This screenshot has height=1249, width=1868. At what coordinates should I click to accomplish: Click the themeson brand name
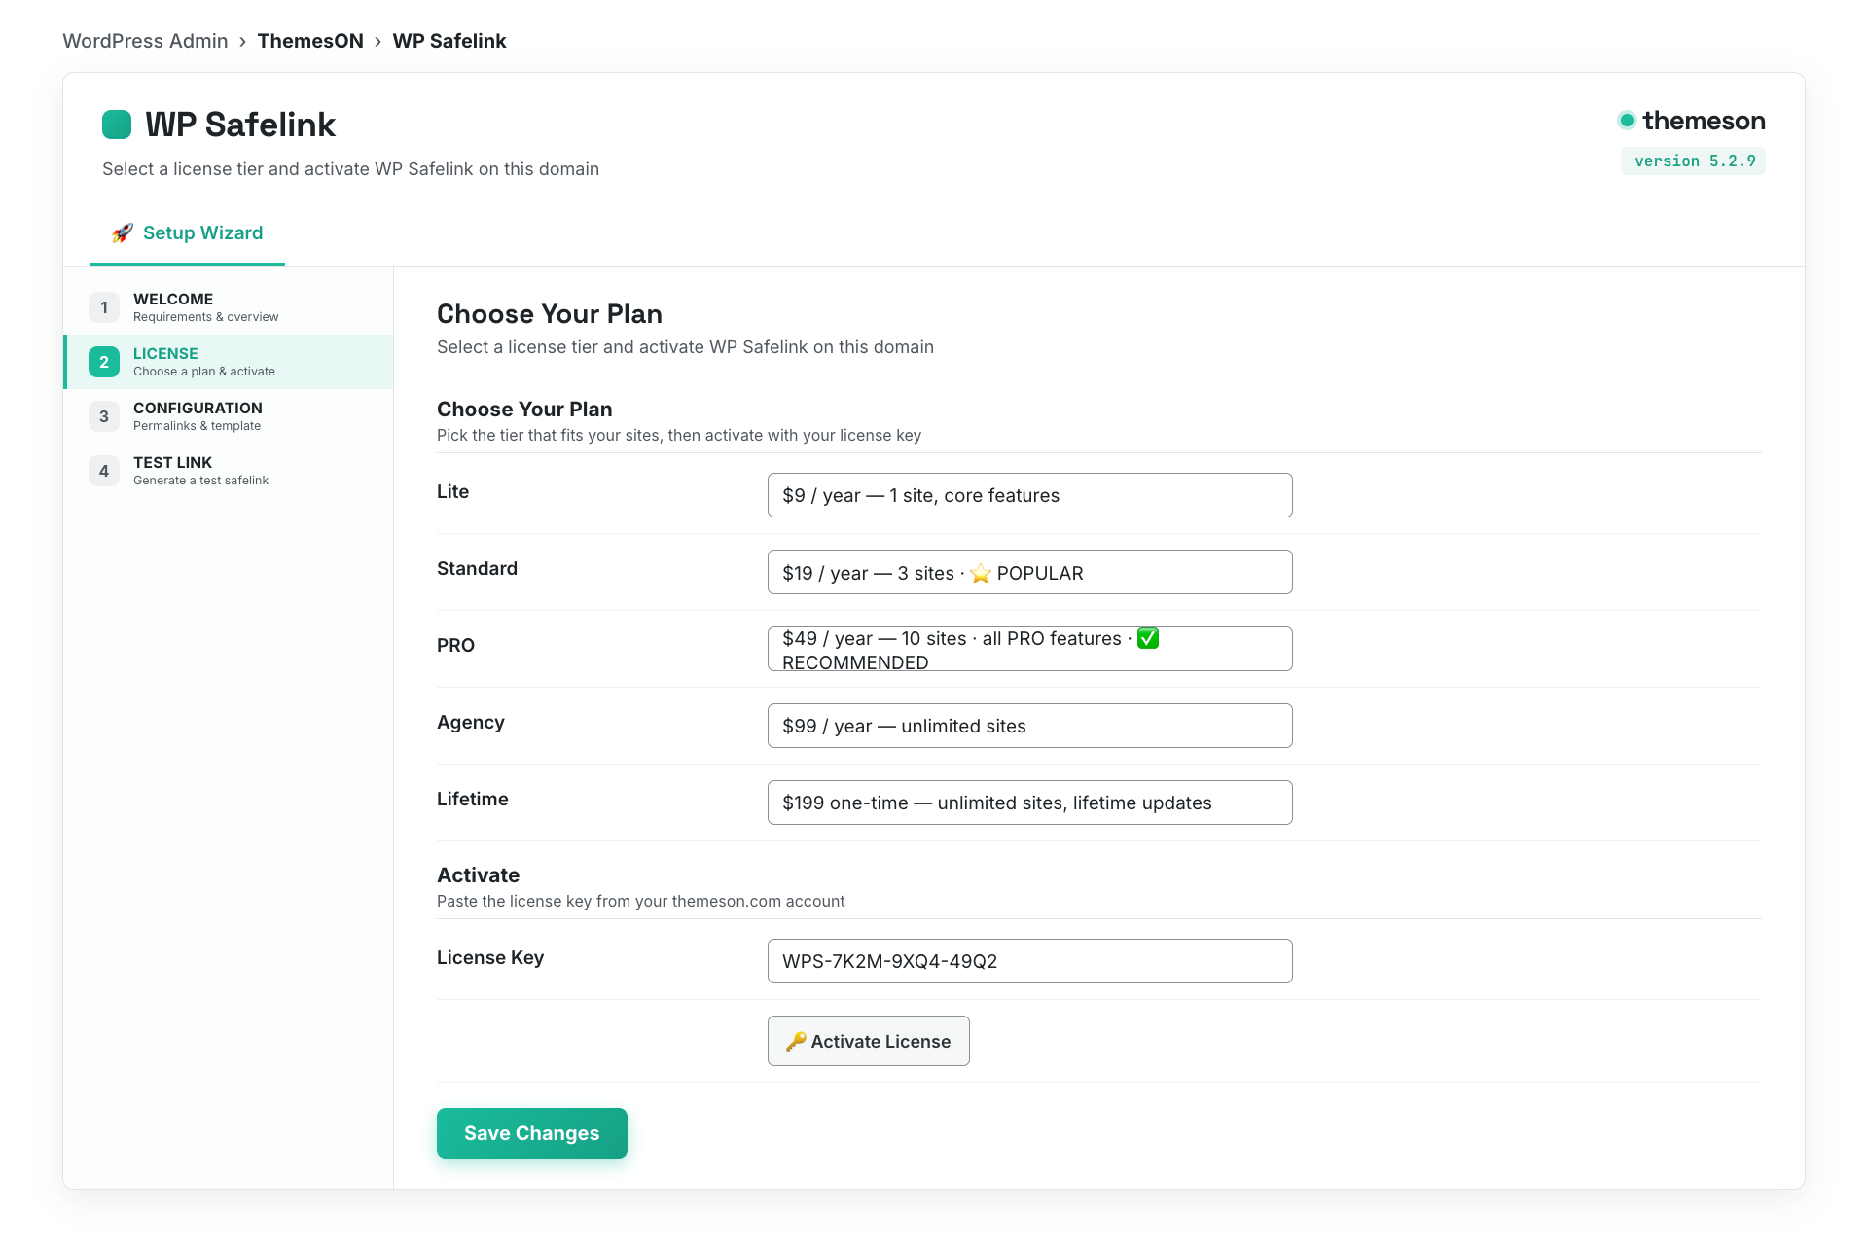1704,121
